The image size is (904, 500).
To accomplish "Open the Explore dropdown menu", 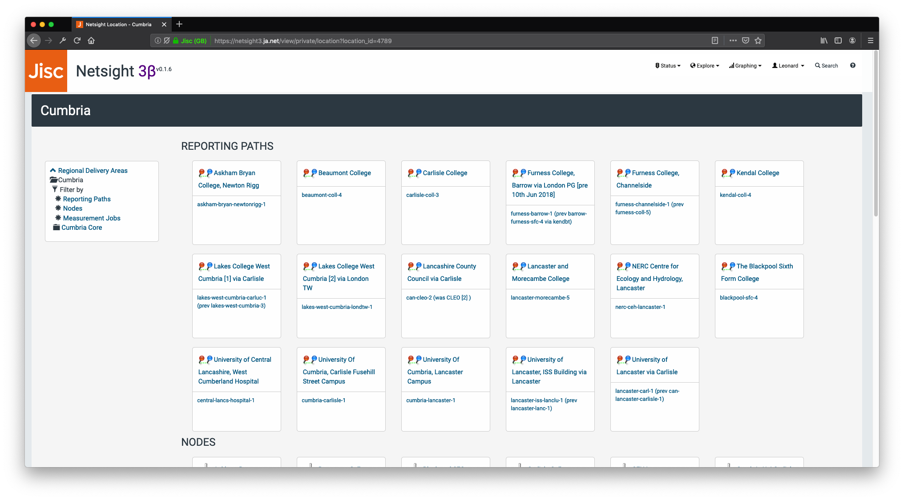I will [705, 66].
